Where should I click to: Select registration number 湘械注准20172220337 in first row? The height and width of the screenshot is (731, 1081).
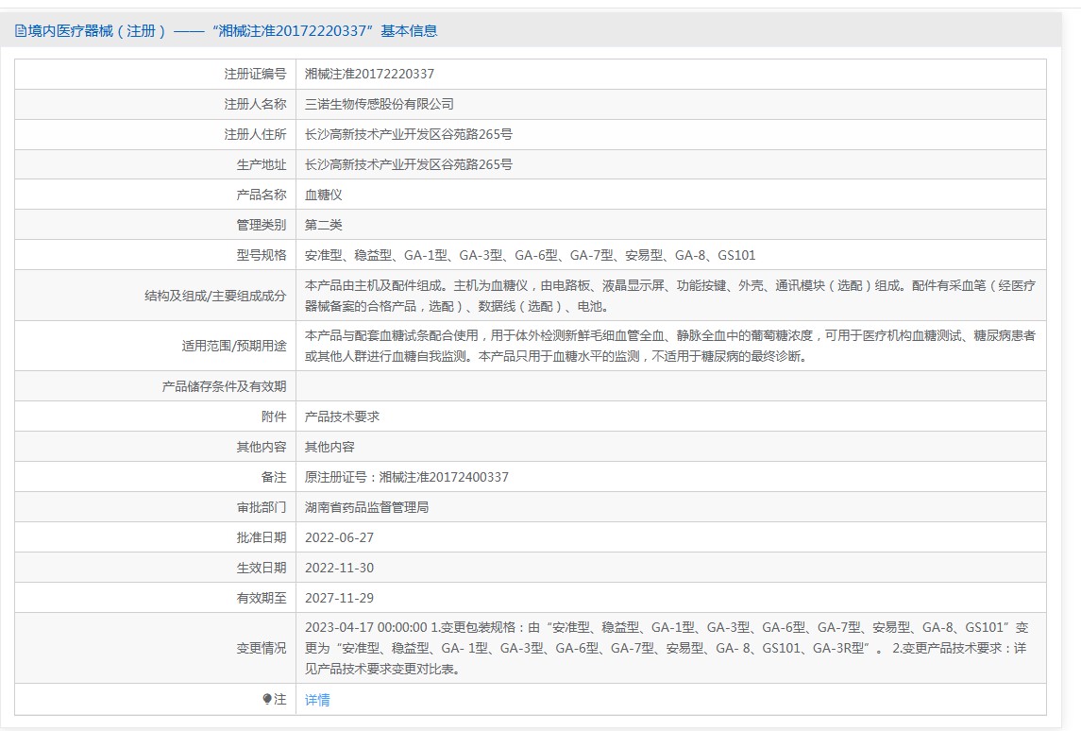point(369,74)
